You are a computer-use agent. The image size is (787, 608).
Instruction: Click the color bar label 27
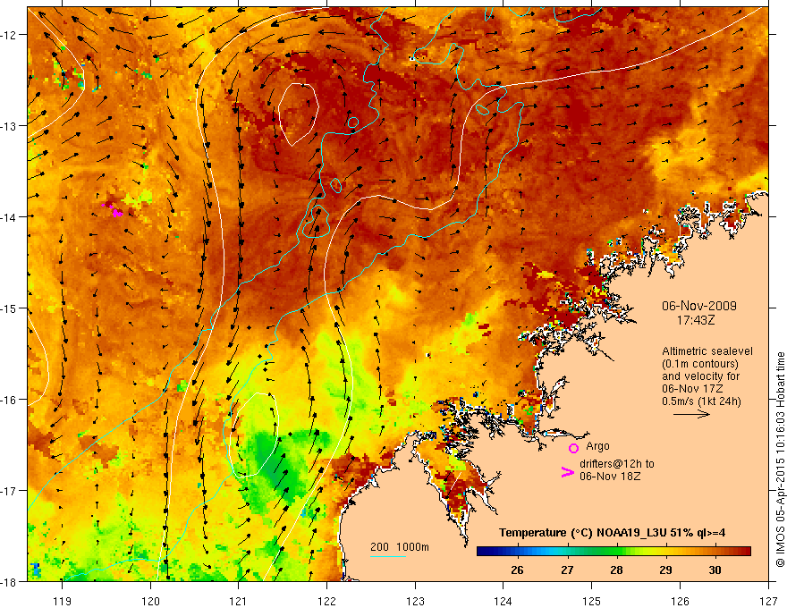[567, 570]
